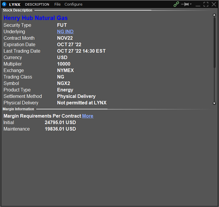Select the NOV22 contract month value
Viewport: 219px width, 207px height.
65,38
